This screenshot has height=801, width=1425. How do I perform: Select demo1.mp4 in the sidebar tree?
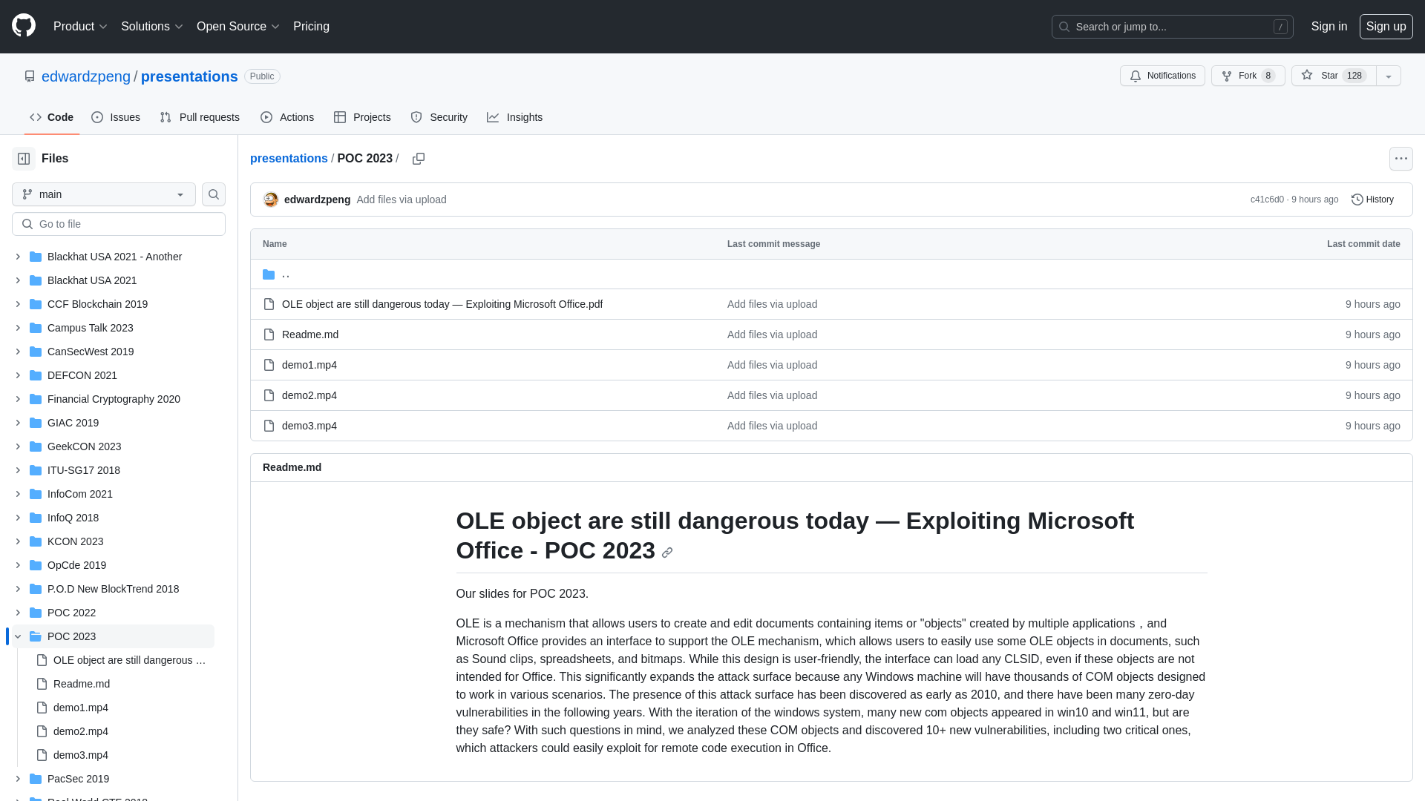(81, 708)
